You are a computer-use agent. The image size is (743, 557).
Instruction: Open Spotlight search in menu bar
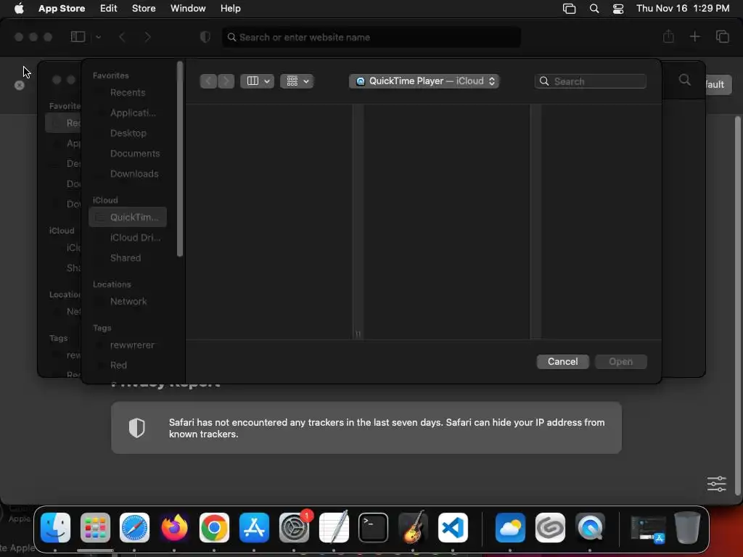[x=594, y=9]
